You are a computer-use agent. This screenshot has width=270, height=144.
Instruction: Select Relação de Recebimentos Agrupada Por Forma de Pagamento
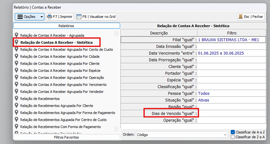point(67,113)
